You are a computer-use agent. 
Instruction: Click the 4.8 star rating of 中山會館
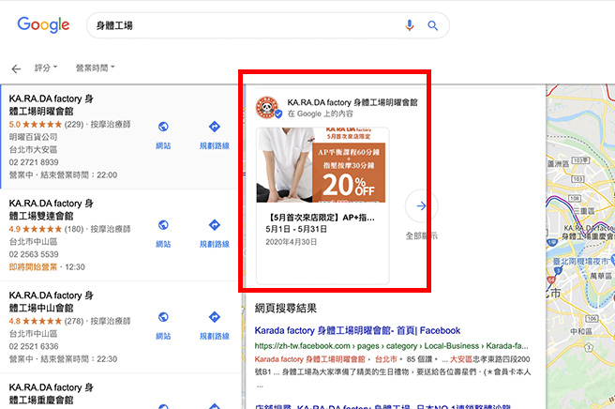(36, 321)
